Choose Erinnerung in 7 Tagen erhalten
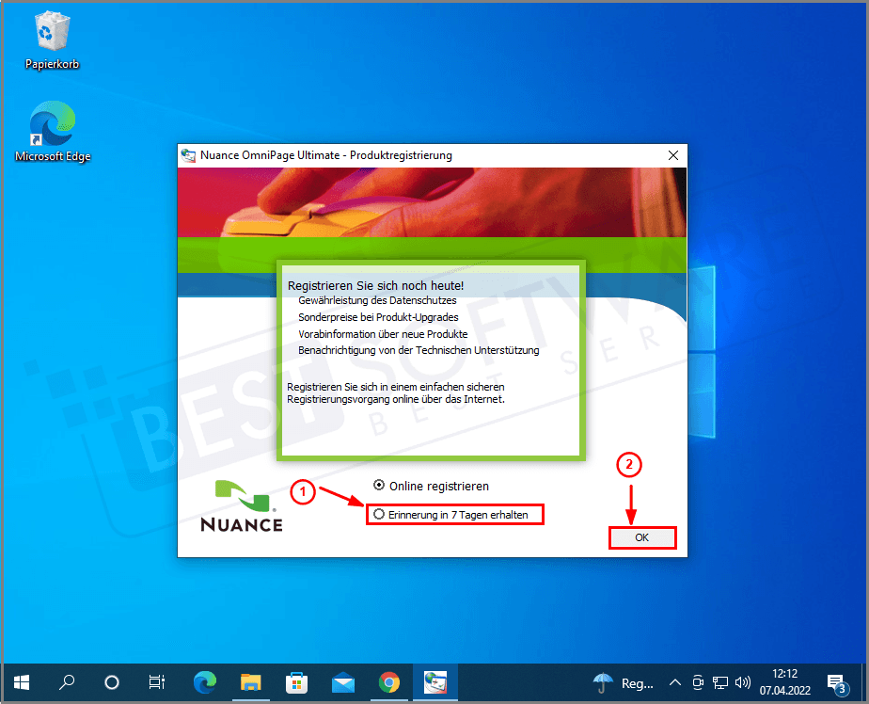This screenshot has width=869, height=704. (x=379, y=514)
